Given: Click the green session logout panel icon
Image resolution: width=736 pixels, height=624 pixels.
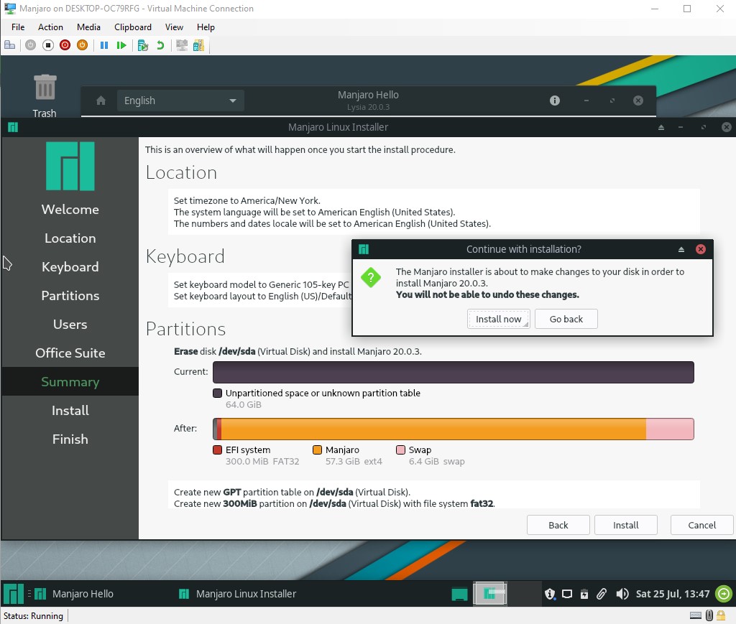Looking at the screenshot, I should click(724, 594).
